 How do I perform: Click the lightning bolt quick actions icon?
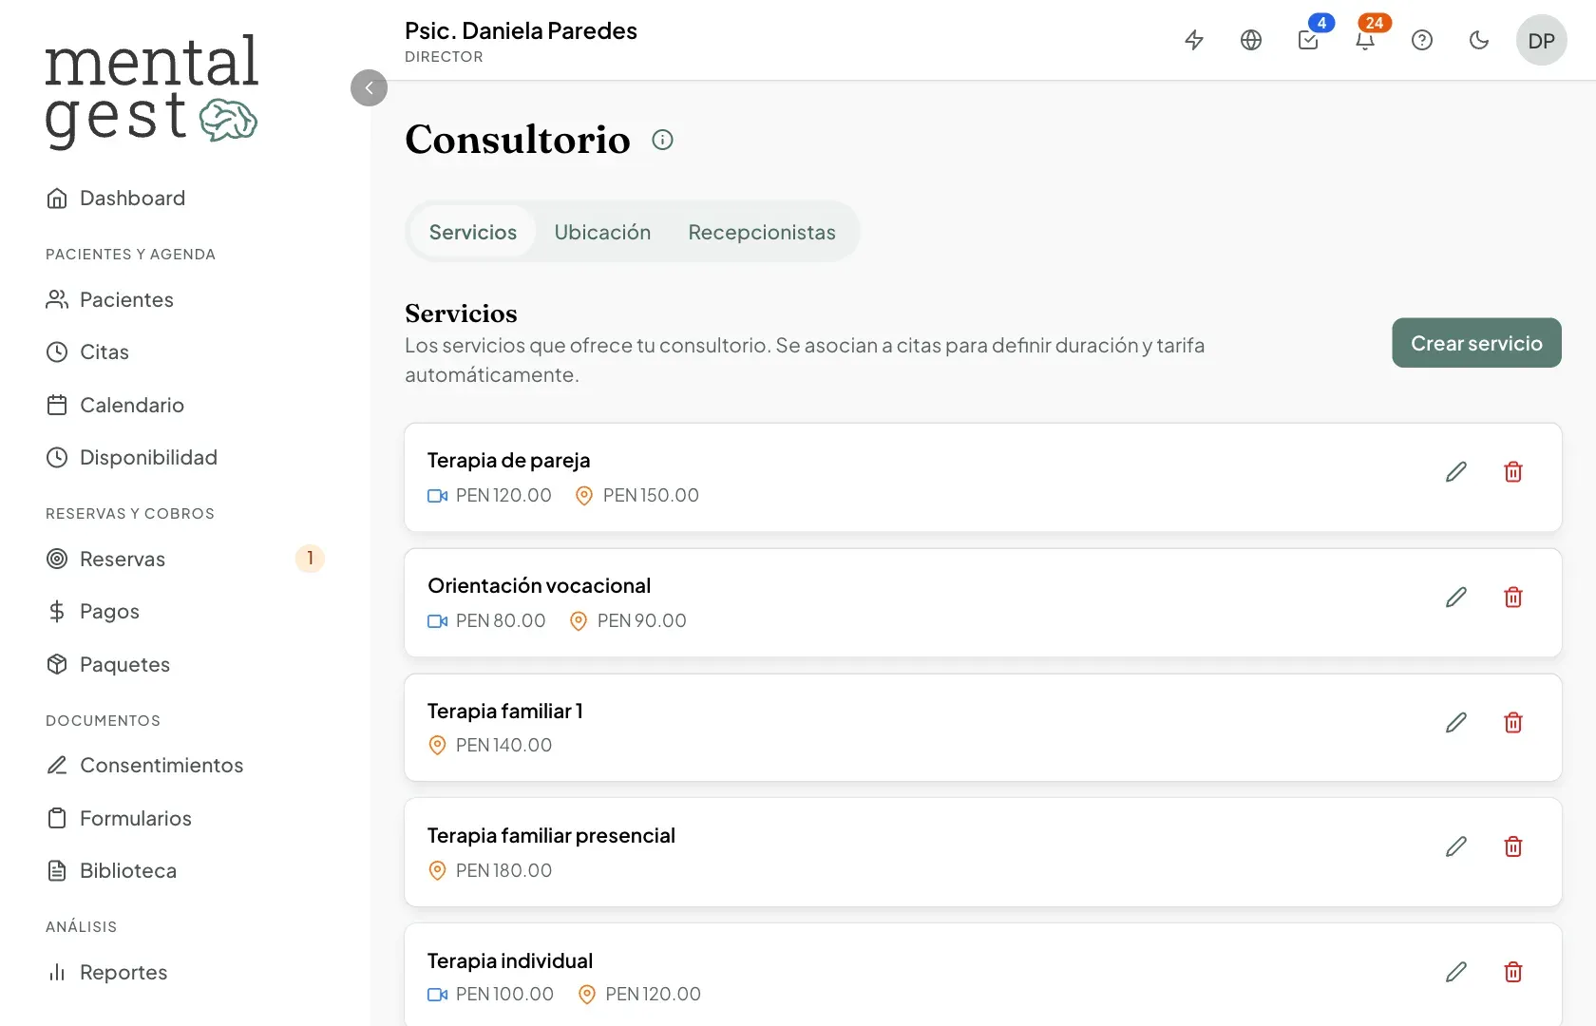pos(1194,40)
